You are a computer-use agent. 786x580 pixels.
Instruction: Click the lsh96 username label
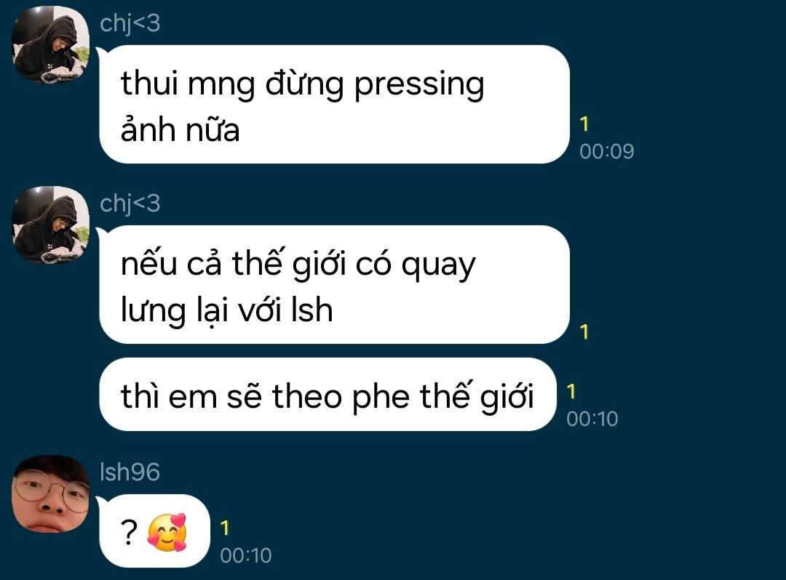pyautogui.click(x=130, y=472)
